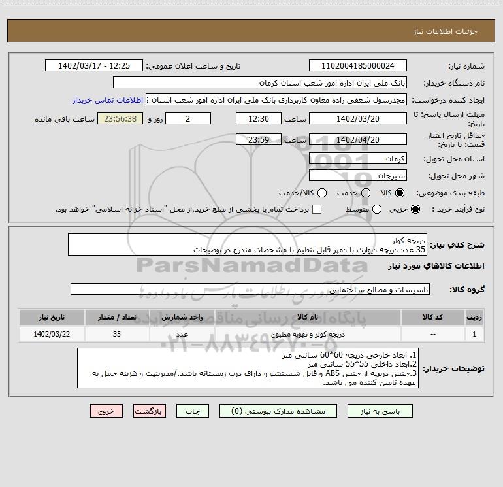This screenshot has width=503, height=487.
Task: Click the چاپ print button
Action: (193, 411)
